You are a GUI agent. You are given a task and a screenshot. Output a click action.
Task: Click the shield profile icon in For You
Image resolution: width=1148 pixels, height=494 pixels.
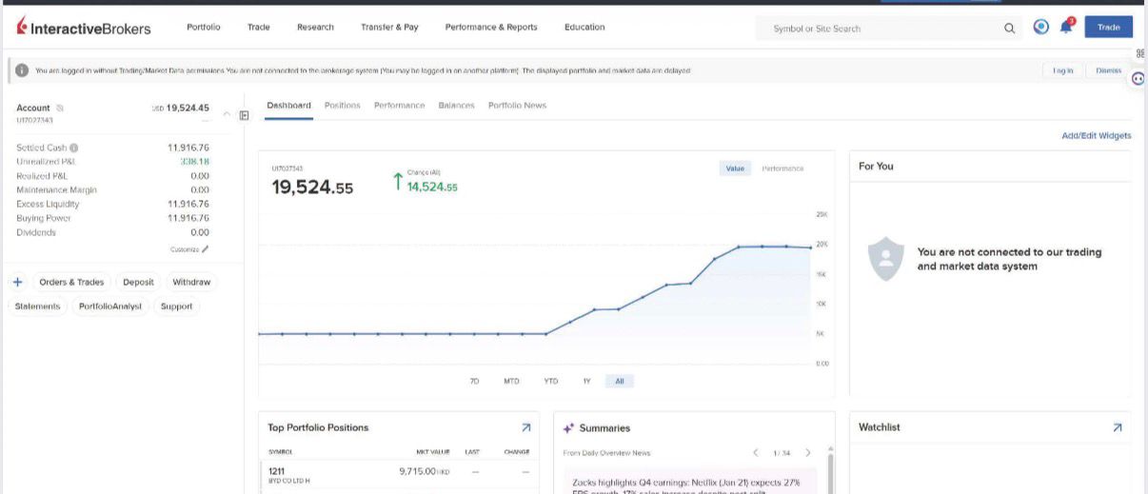click(x=886, y=259)
